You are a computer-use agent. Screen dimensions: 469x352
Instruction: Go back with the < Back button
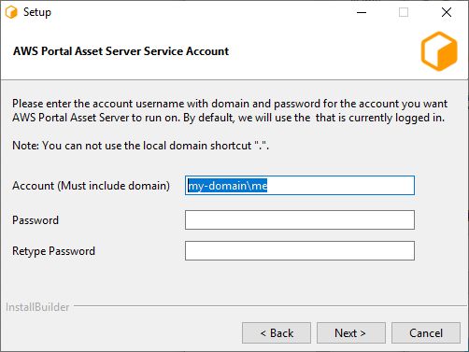pyautogui.click(x=277, y=333)
